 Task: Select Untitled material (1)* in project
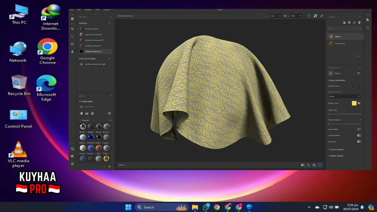click(95, 46)
